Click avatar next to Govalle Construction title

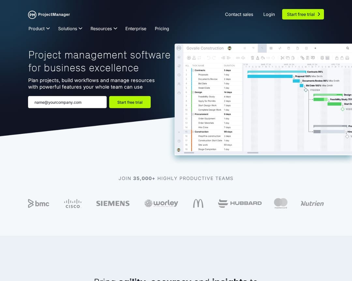(229, 48)
